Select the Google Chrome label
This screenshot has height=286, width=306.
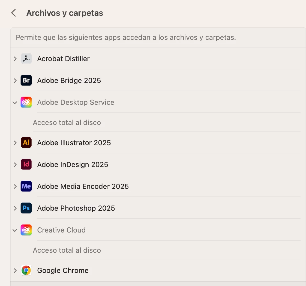point(63,270)
